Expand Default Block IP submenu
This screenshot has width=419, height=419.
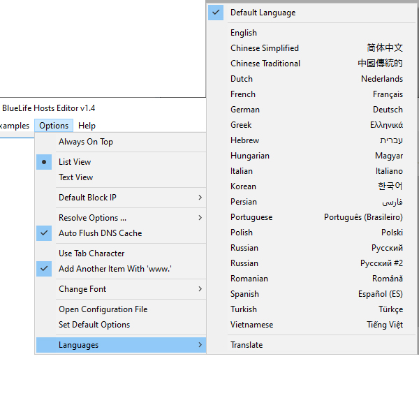click(x=121, y=198)
